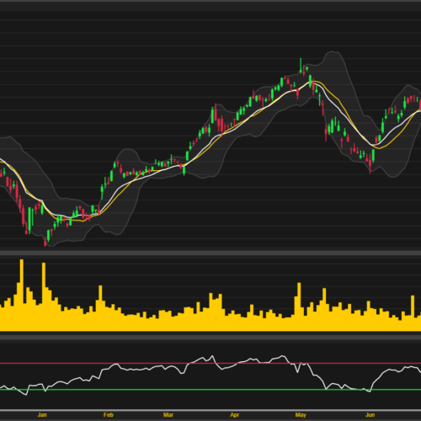This screenshot has width=421, height=421.
Task: Select the early February volume spike bar
Action: click(x=100, y=308)
